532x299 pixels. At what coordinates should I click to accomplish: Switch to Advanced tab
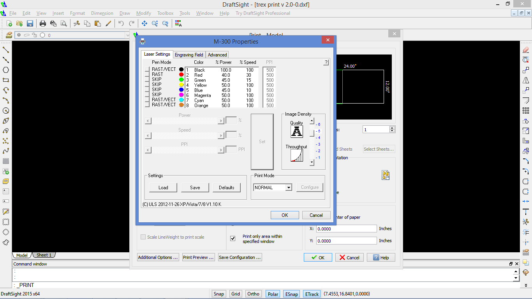(x=217, y=55)
